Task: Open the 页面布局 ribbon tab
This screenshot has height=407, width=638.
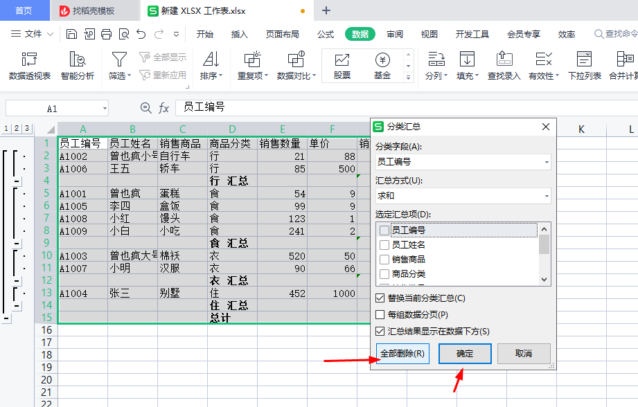Action: [x=283, y=34]
